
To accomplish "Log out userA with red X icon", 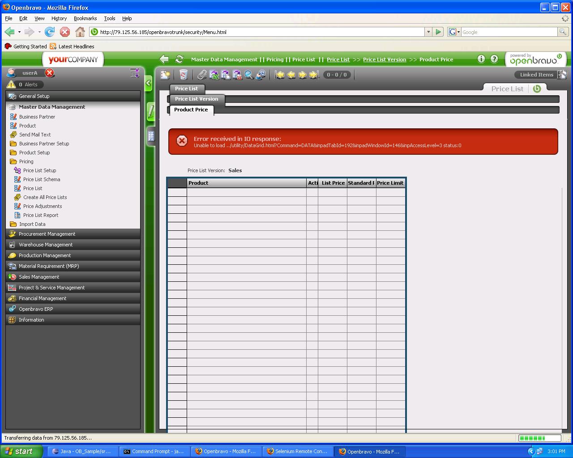I will 50,73.
